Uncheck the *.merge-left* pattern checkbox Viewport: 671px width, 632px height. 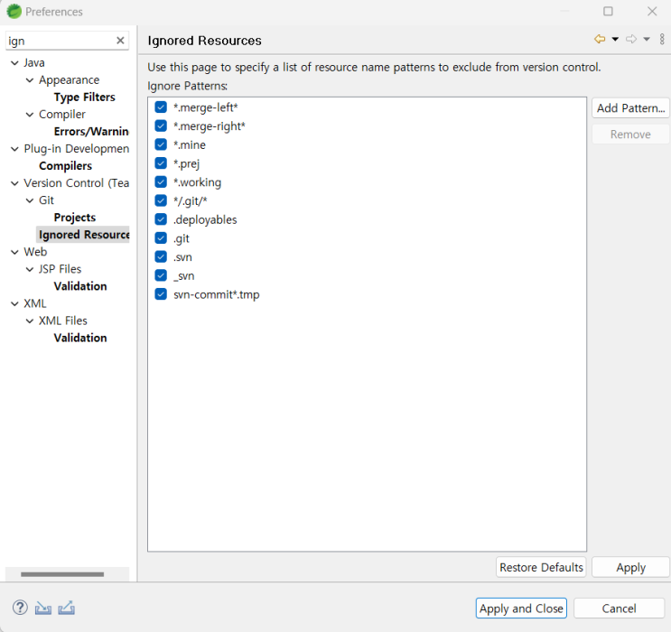(x=161, y=107)
